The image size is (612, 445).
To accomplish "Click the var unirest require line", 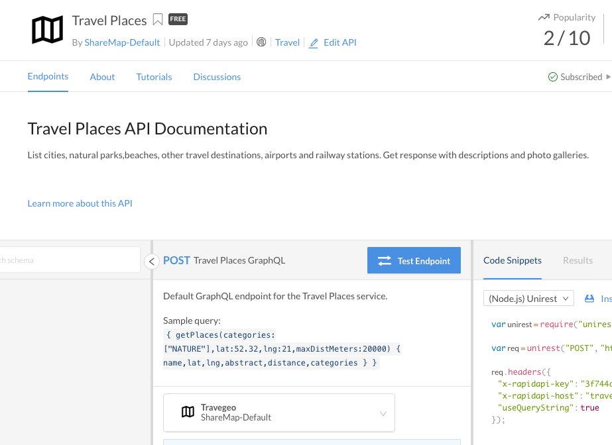I will (x=552, y=324).
